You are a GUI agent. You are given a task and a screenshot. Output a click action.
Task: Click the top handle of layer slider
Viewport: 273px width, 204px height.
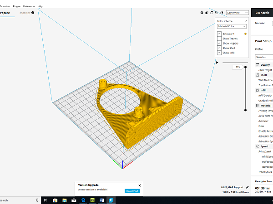click(246, 67)
